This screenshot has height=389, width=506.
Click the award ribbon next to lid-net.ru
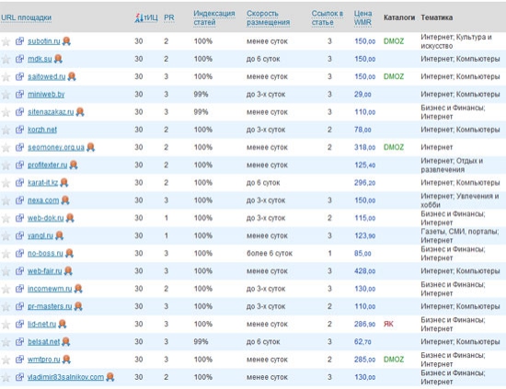(63, 324)
